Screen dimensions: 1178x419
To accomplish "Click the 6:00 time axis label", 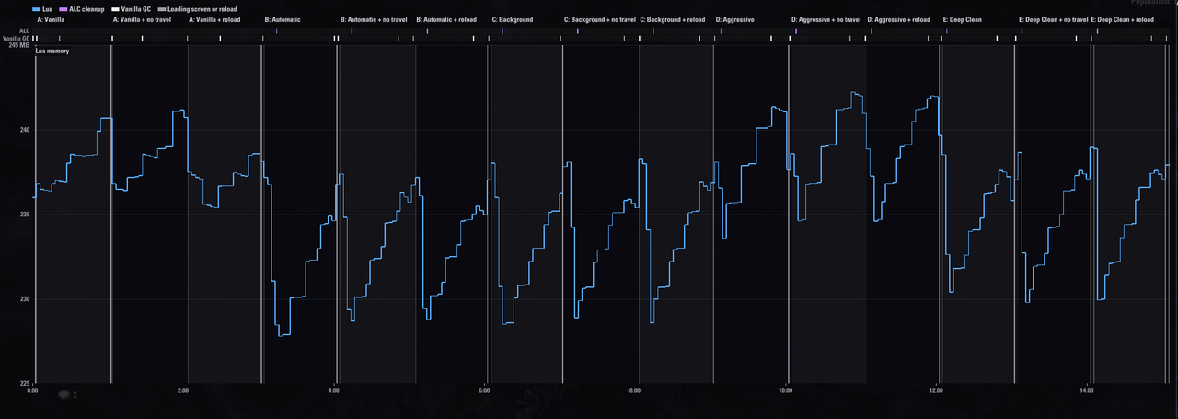I will click(485, 391).
